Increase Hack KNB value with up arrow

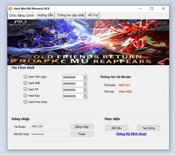click(x=85, y=83)
